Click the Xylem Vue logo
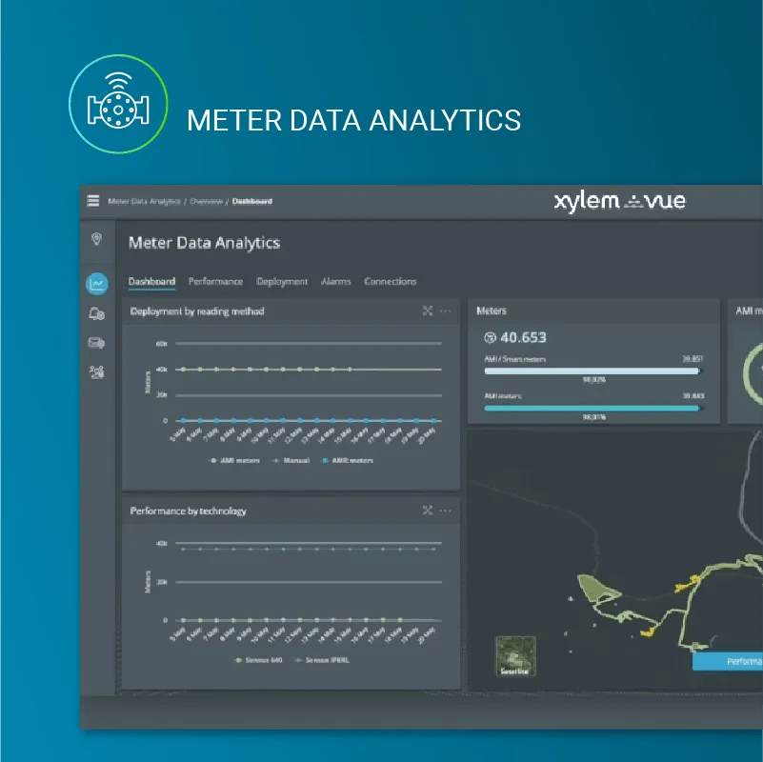 pyautogui.click(x=619, y=201)
